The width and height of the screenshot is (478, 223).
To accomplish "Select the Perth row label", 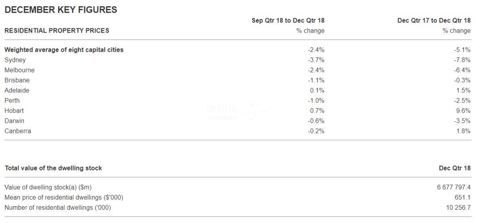I will [x=12, y=100].
